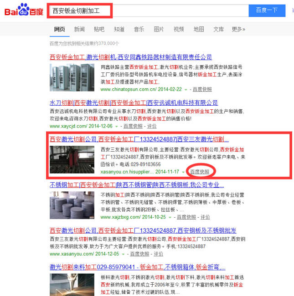The height and width of the screenshot is (296, 294).
Task: Switch to the 视频 tab
Action: (179, 29)
